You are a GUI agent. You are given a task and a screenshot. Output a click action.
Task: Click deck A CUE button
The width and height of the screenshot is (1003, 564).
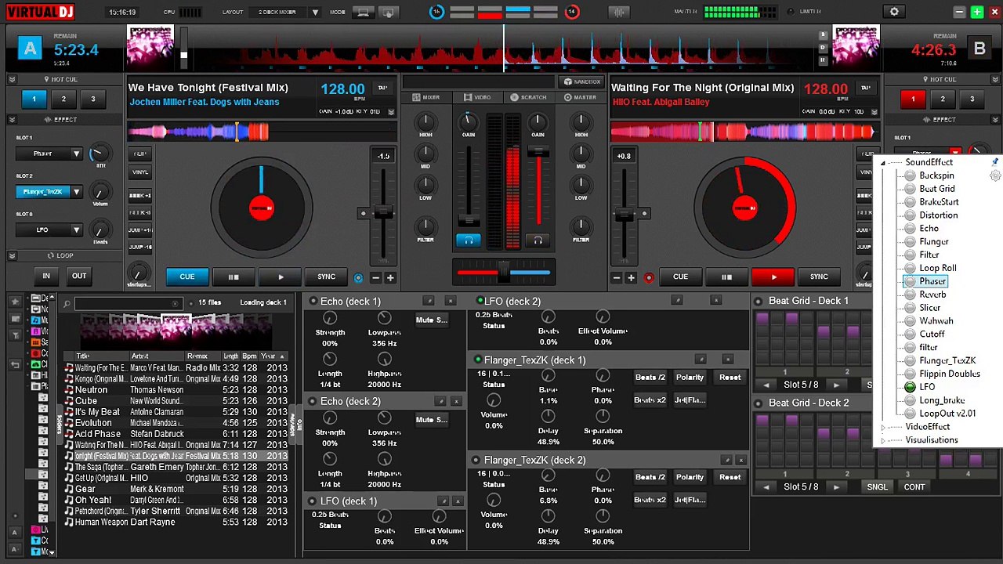186,277
